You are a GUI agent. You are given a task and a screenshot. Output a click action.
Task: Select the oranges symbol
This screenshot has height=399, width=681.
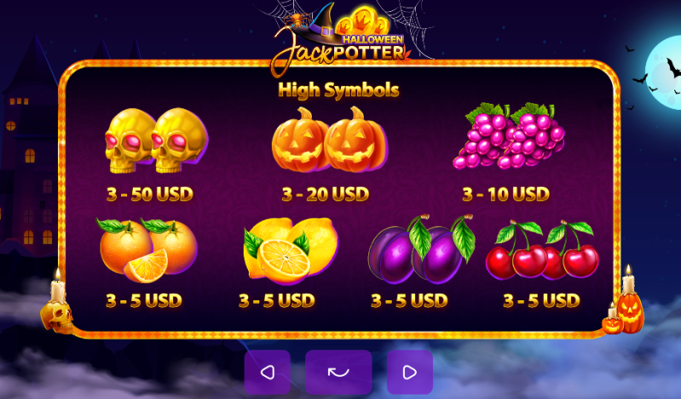pos(148,251)
